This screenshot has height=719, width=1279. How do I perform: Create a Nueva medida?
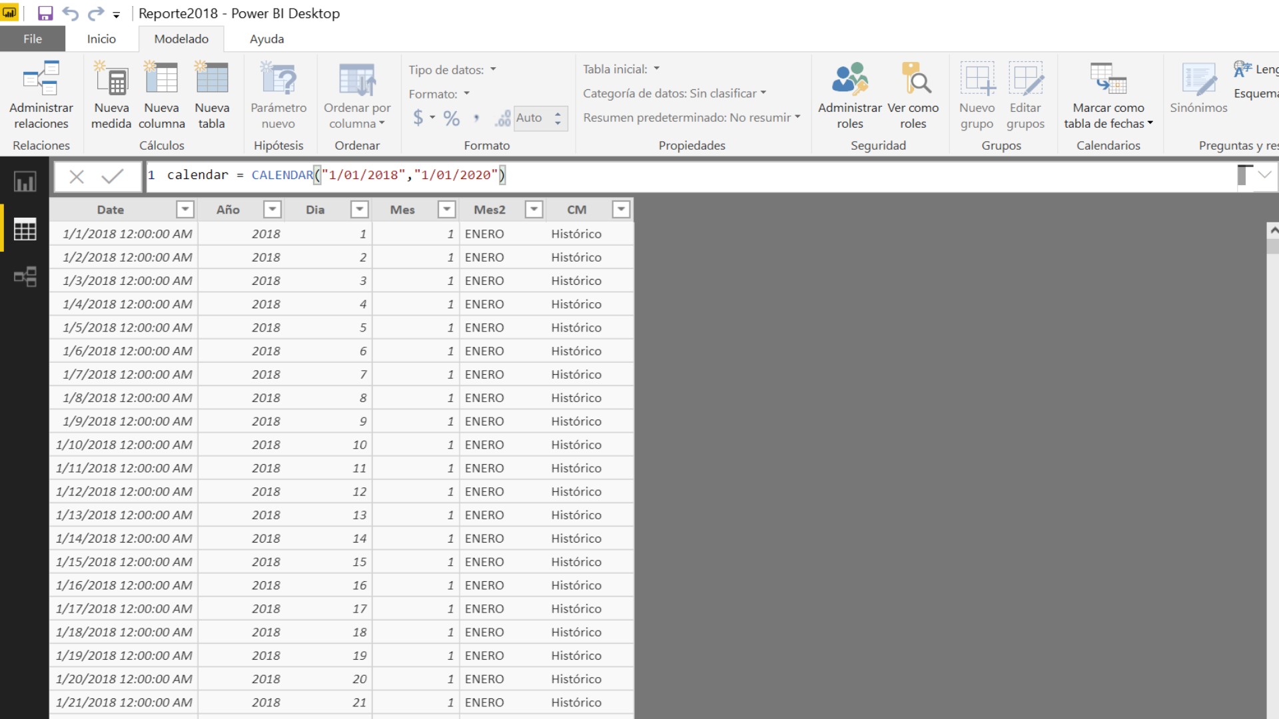111,95
